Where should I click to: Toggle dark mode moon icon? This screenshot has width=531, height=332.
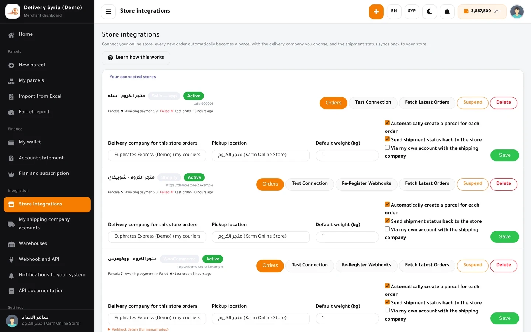click(x=430, y=11)
